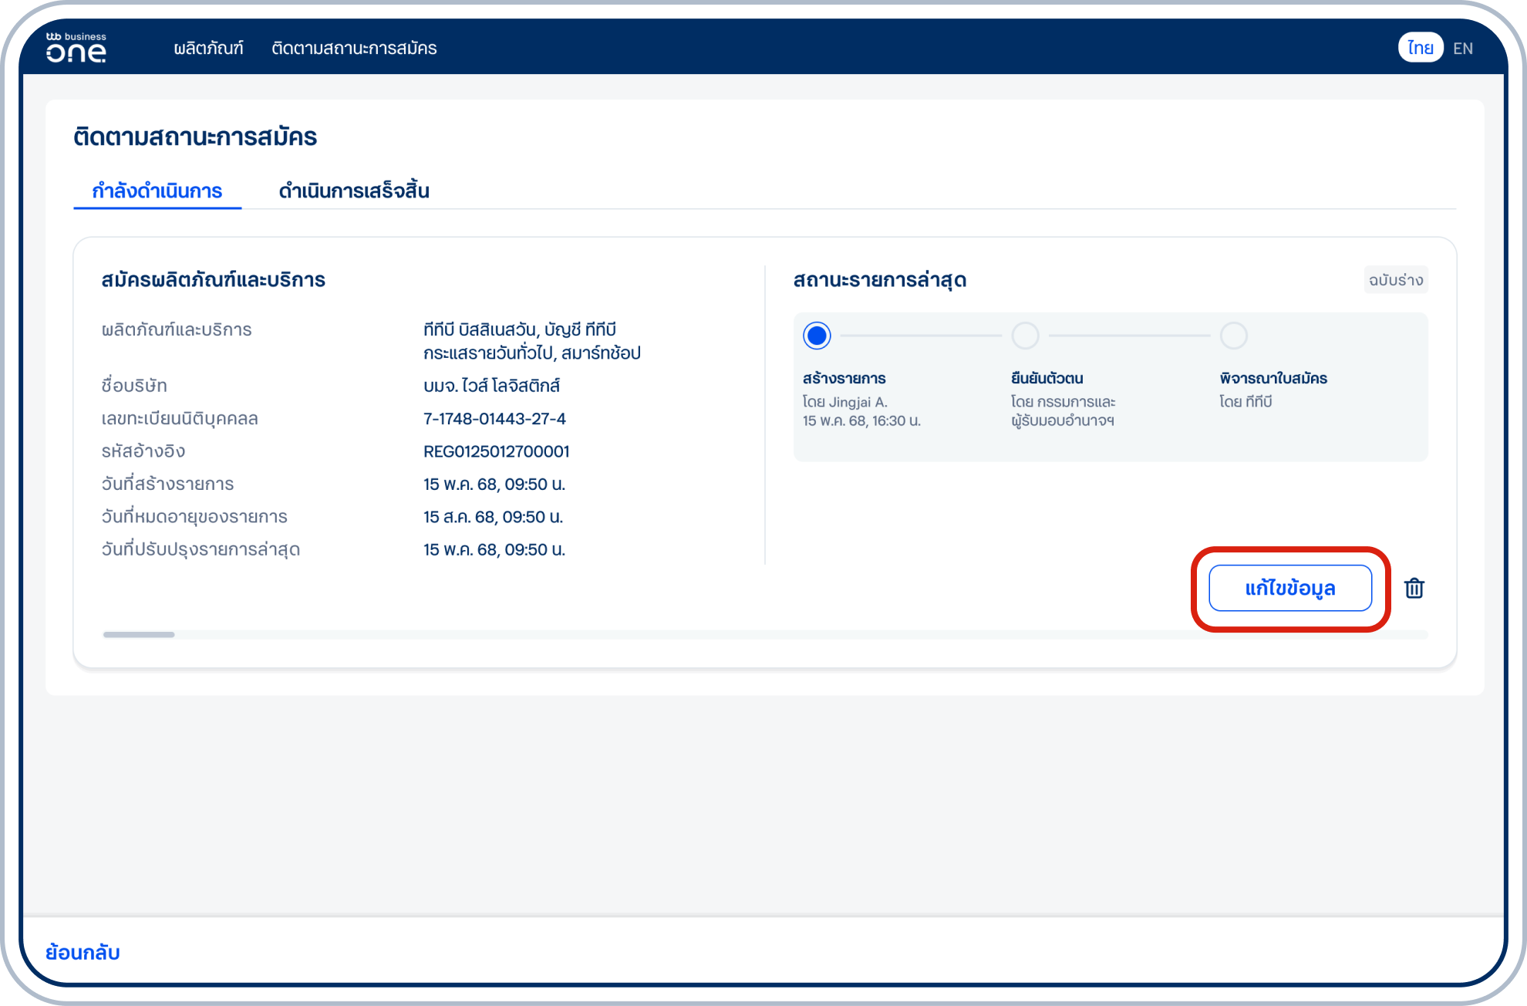This screenshot has height=1006, width=1527.
Task: Click the วันที่หมดอายุของรายการ label
Action: click(x=194, y=517)
